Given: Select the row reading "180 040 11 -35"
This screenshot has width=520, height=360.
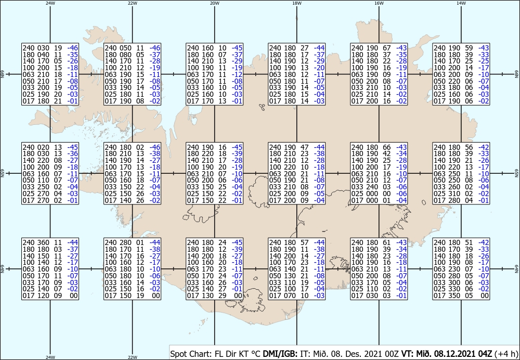Looking at the screenshot, I should pyautogui.click(x=50, y=55).
